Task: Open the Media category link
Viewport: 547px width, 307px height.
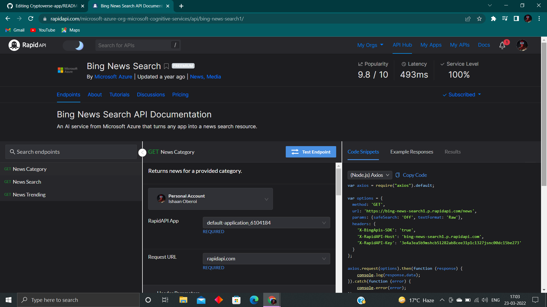Action: 214,77
